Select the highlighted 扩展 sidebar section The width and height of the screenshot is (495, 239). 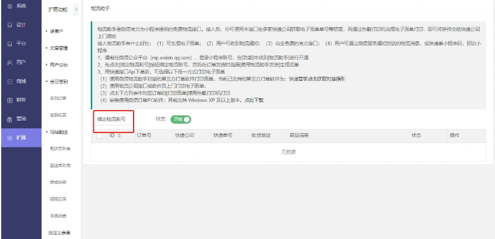click(21, 138)
